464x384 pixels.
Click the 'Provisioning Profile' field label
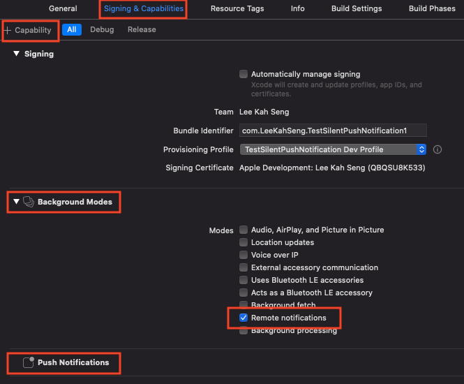[x=198, y=149]
